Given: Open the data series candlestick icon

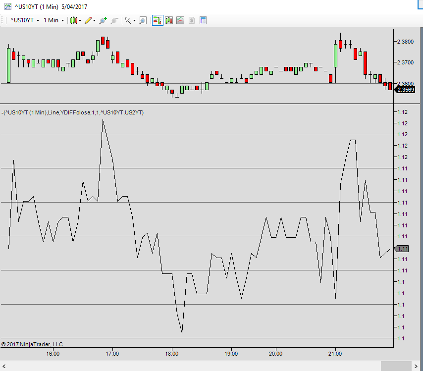Looking at the screenshot, I should coord(169,20).
